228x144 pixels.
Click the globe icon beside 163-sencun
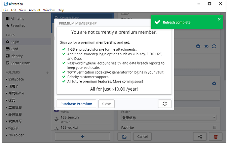[57, 120]
